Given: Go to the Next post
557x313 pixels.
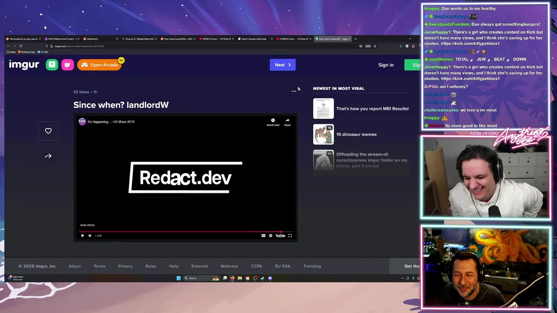Looking at the screenshot, I should pyautogui.click(x=282, y=65).
